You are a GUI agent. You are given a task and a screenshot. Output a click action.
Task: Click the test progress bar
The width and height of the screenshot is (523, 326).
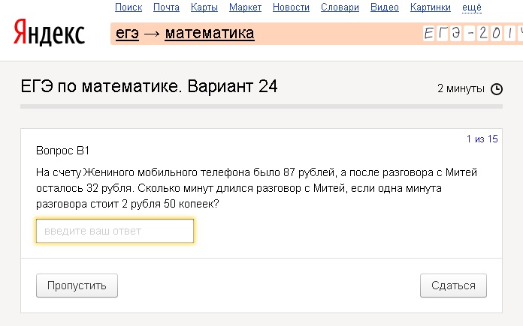click(x=261, y=106)
